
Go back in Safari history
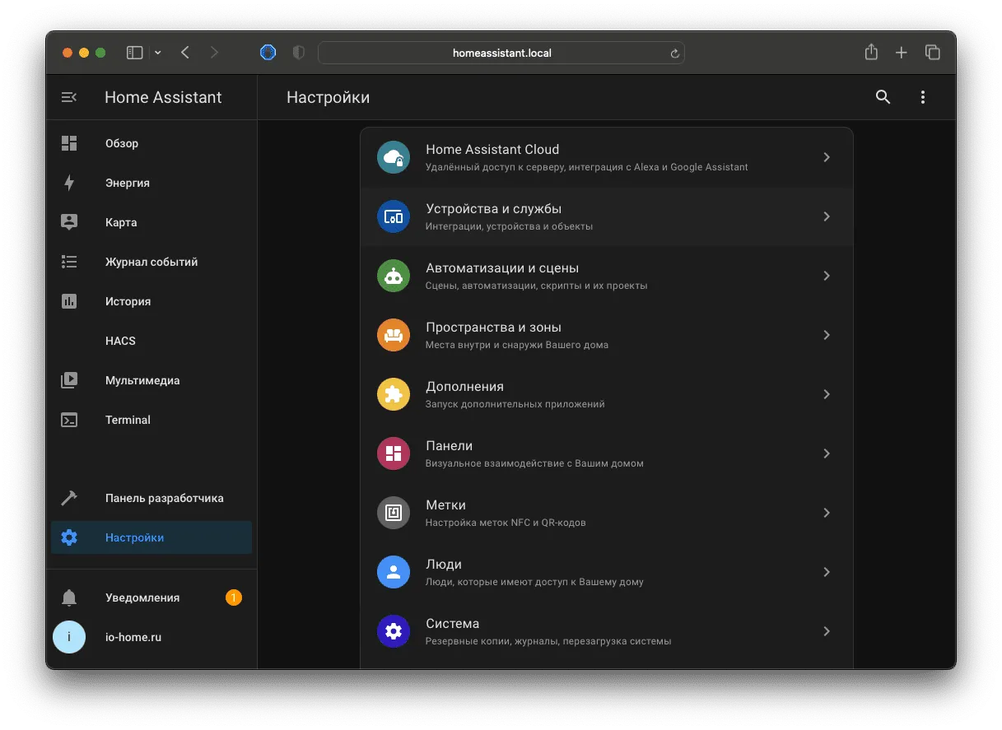[185, 53]
